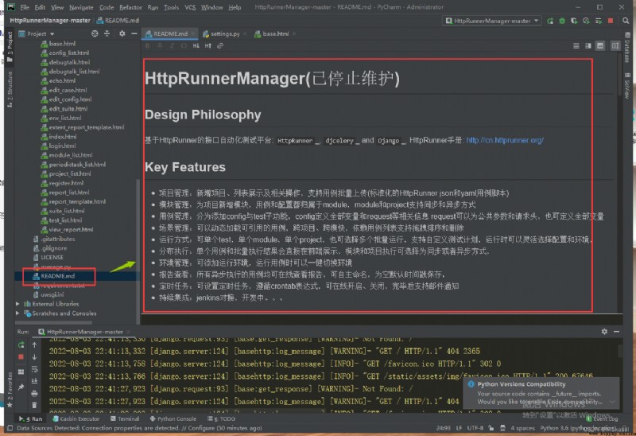Screen dimensions: 636x436
Task: Click the header level down icon in the Markdown toolbar
Action: pyautogui.click(x=196, y=46)
